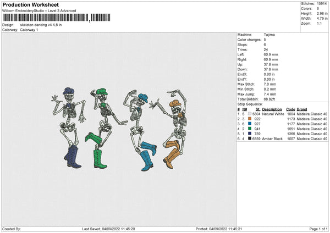Select the orange 922 thread swatch
Viewport: 330px width, 233px height.
tap(250, 119)
